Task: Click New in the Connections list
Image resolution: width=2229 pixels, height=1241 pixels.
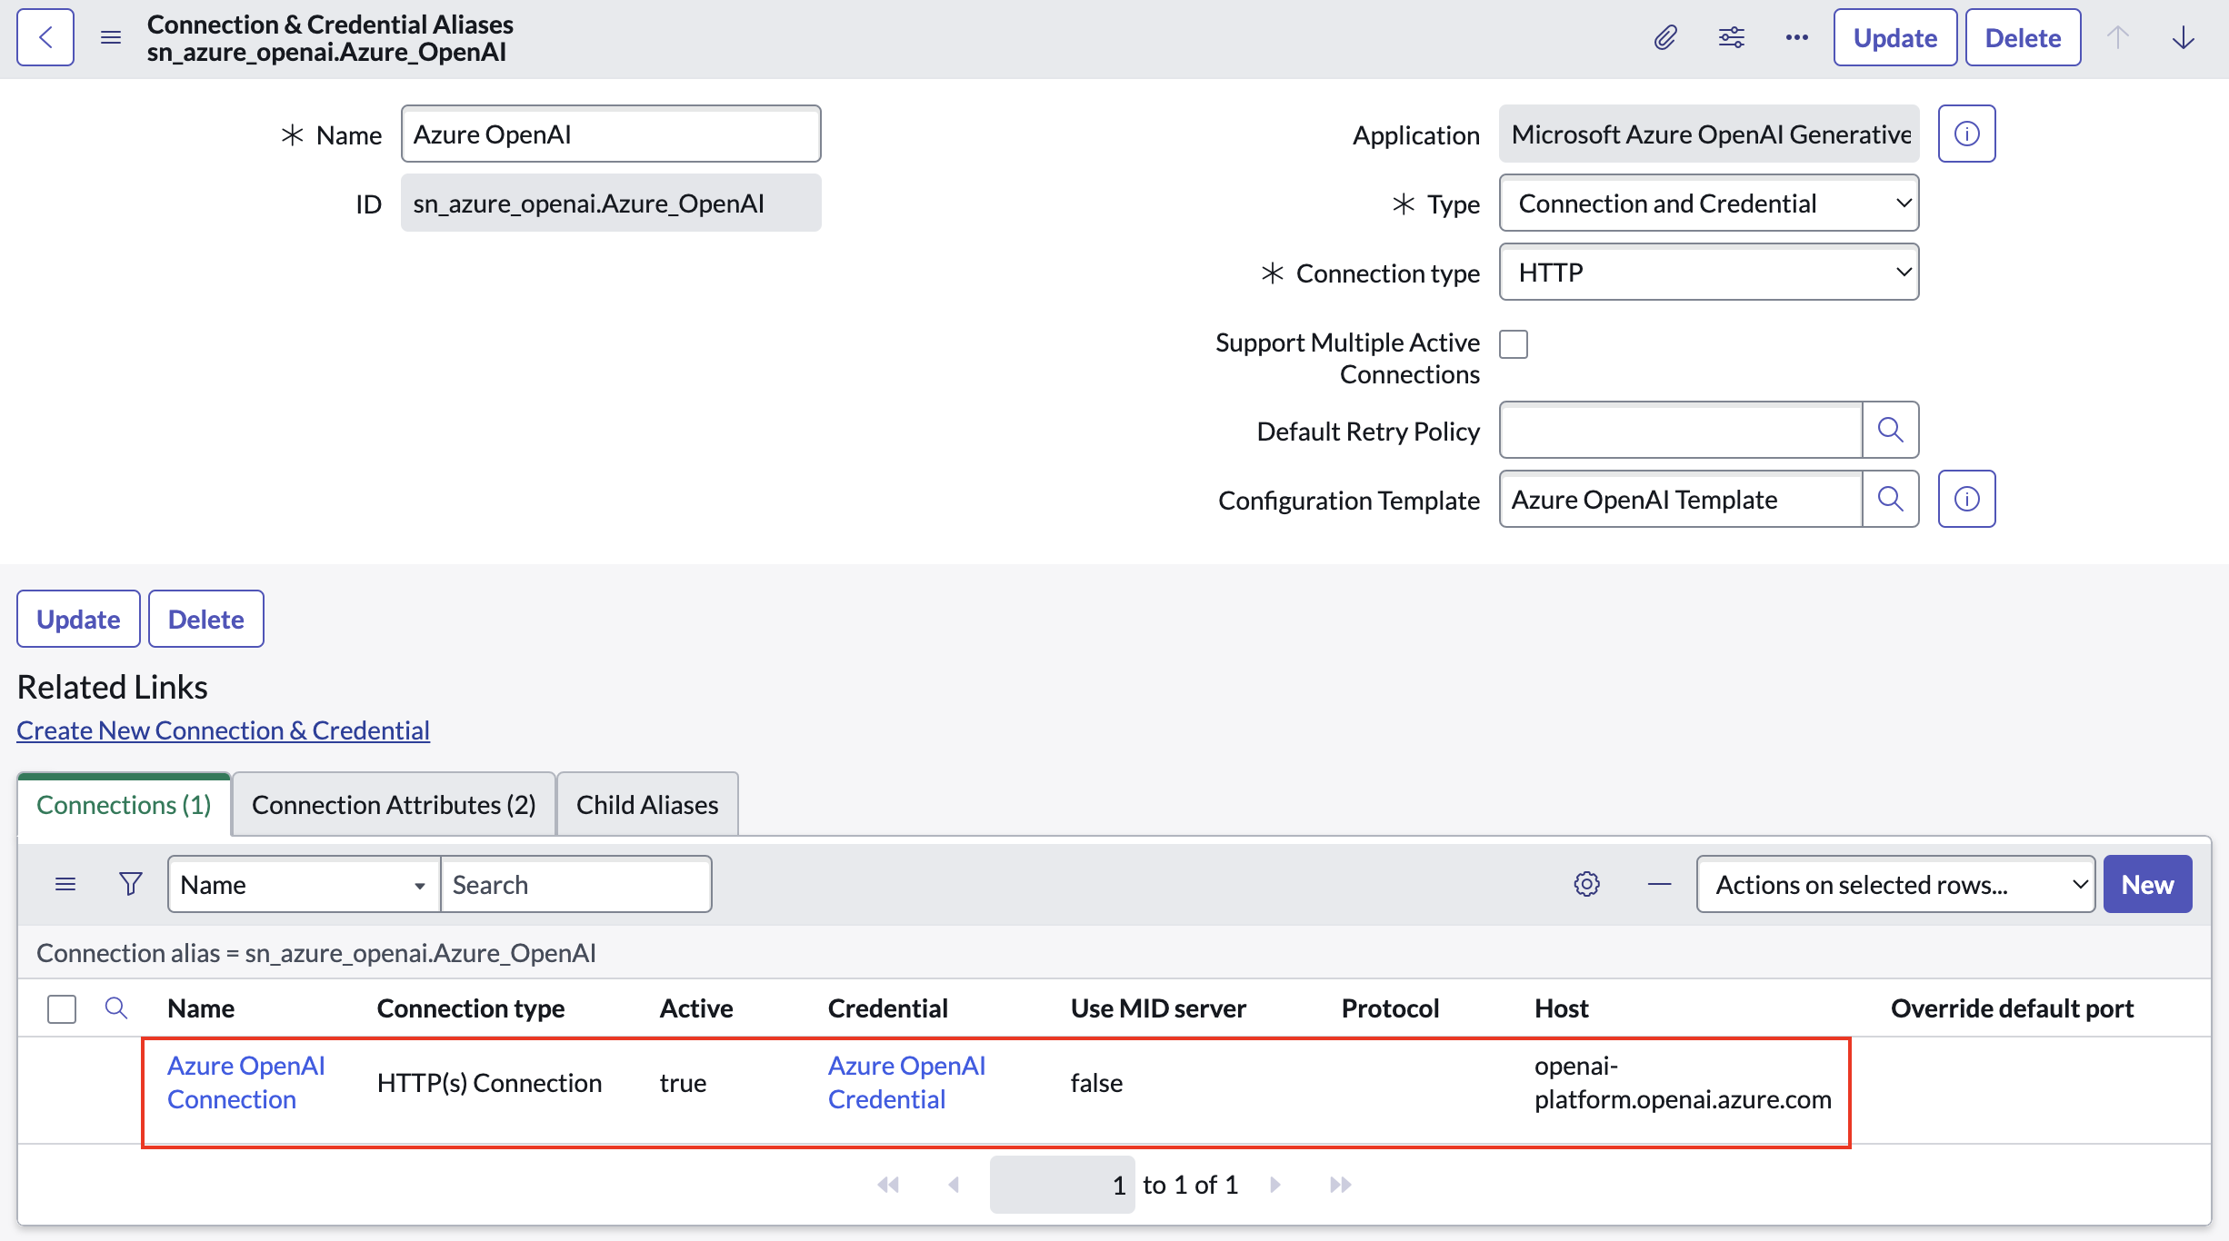Action: [2148, 884]
